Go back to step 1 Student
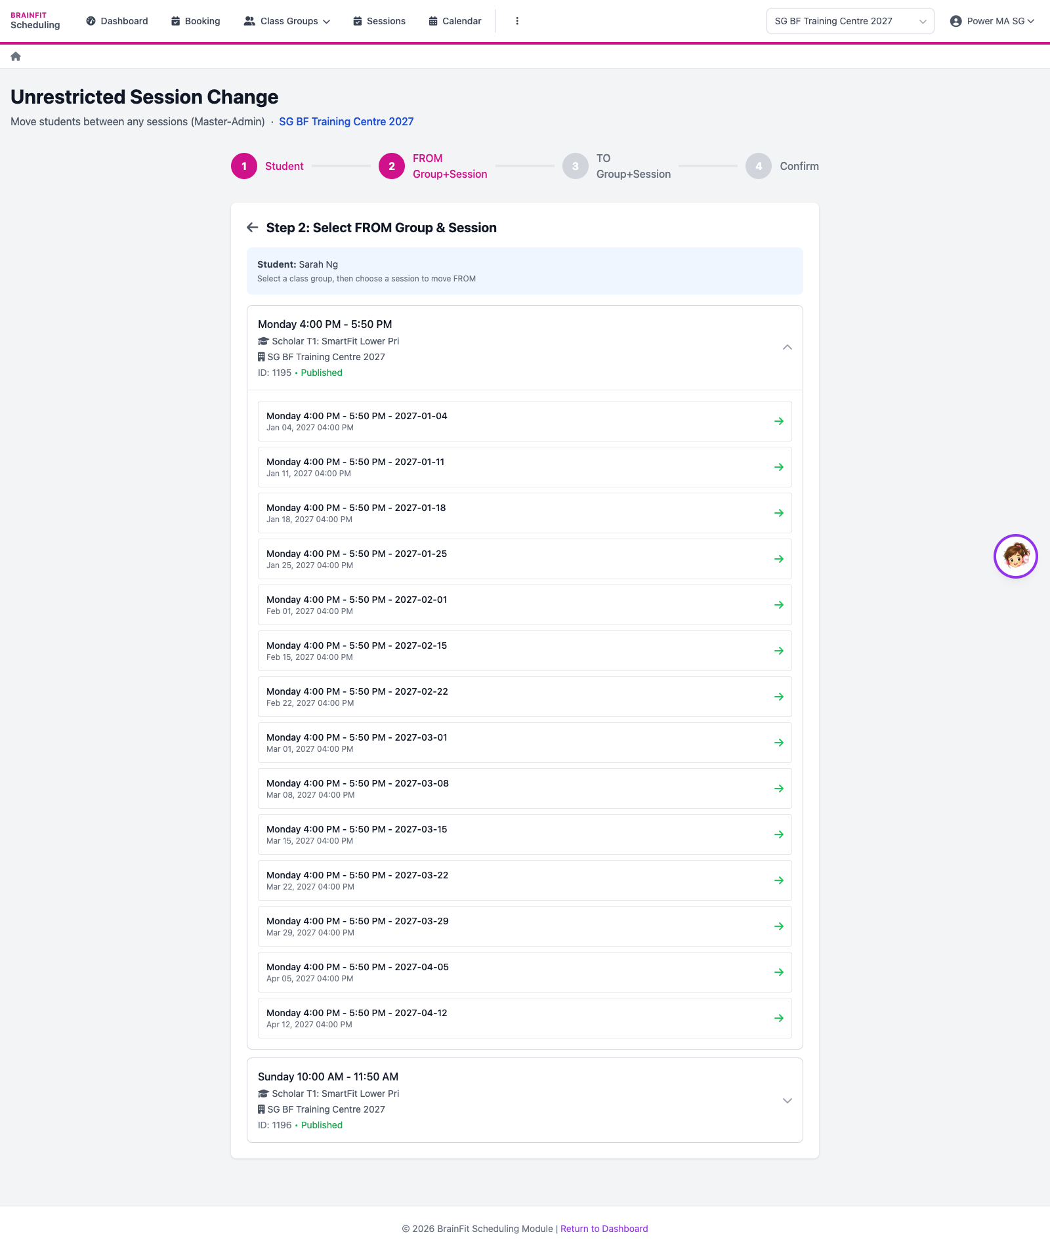The height and width of the screenshot is (1251, 1050). coord(268,166)
